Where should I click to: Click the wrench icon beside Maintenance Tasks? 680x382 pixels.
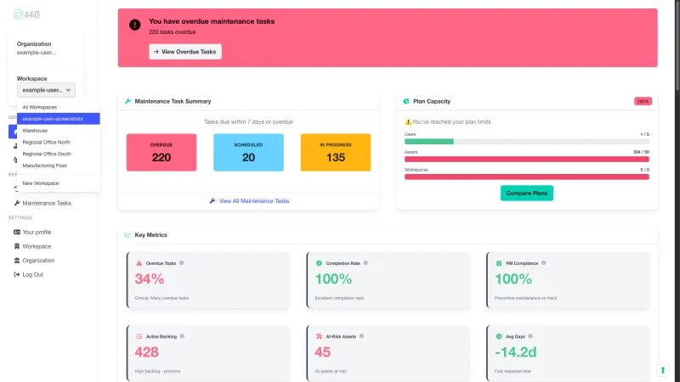(x=17, y=204)
